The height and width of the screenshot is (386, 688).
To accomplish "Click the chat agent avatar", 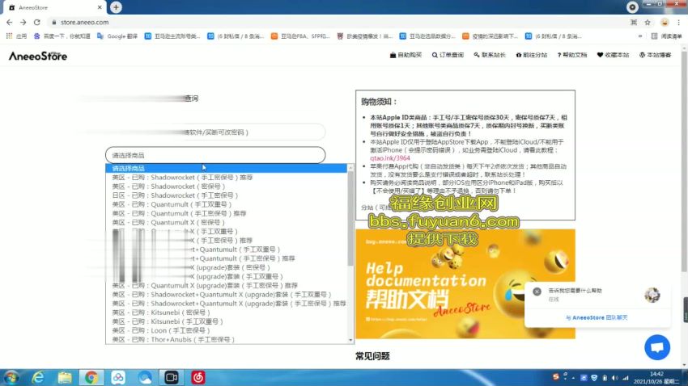I will pos(652,295).
